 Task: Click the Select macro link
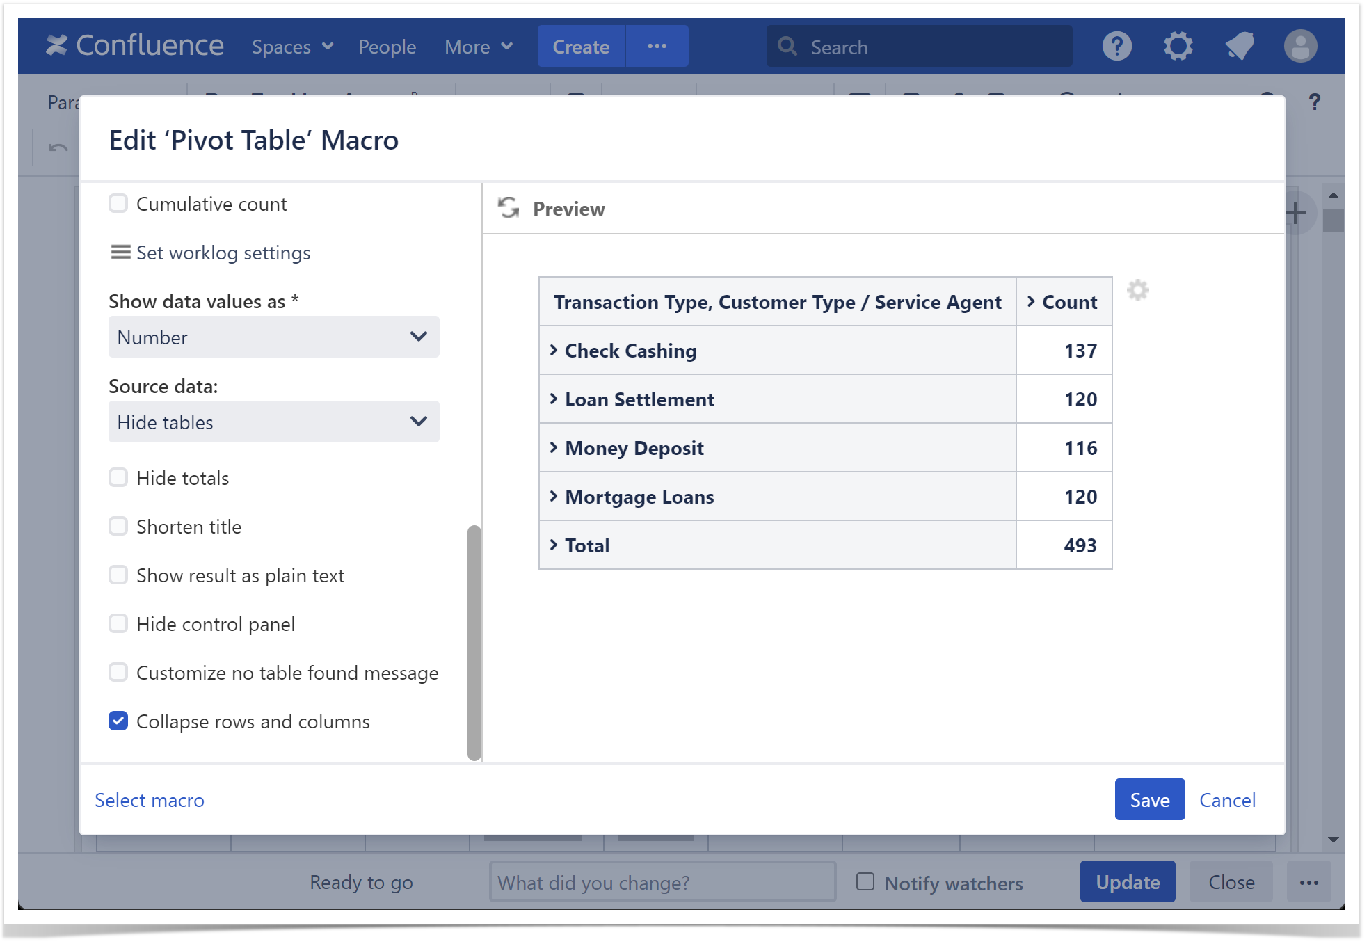coord(150,800)
